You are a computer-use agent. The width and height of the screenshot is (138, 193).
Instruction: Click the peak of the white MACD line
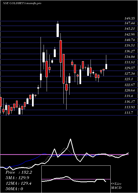click(x=70, y=139)
